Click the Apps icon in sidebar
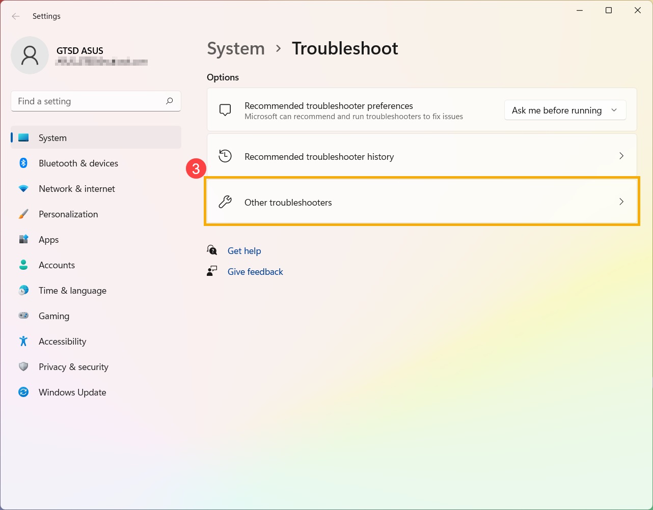 tap(23, 239)
